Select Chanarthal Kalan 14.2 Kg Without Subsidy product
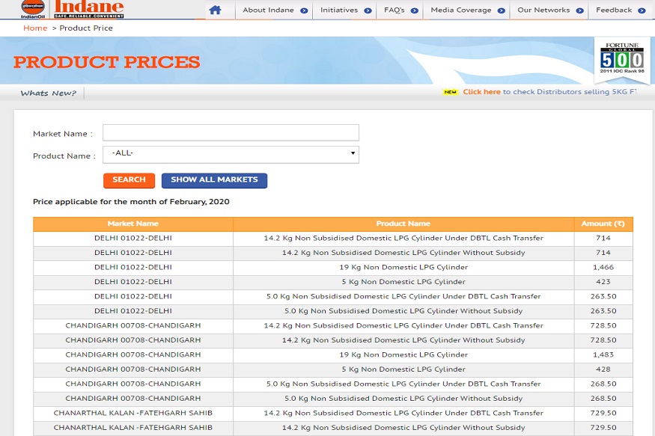Screen dimensions: 655x436 coord(403,428)
